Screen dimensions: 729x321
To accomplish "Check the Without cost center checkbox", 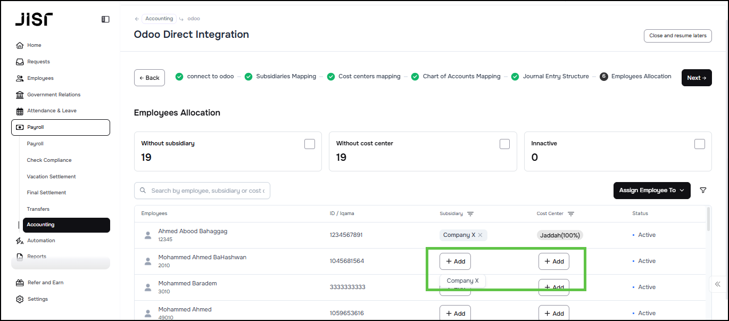I will [x=504, y=144].
